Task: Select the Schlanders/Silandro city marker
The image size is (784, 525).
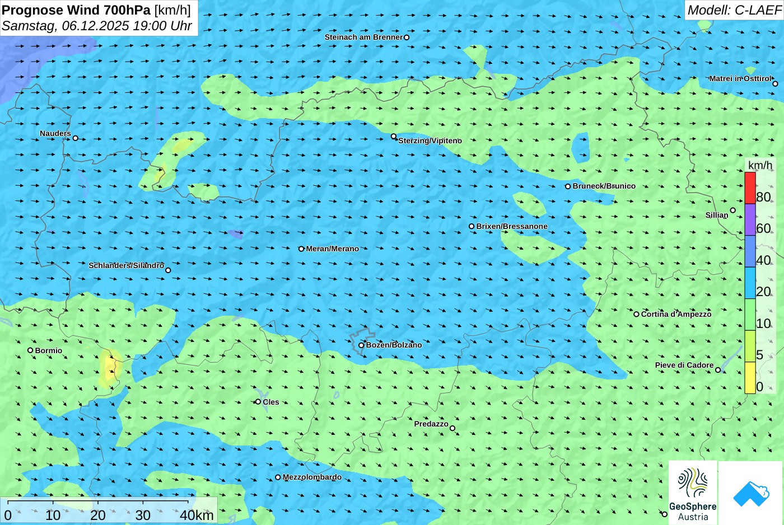Action: point(168,270)
